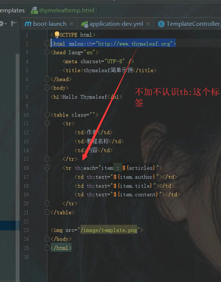Screen dimensions: 221x282
Task: Click the yellow lightbulb intention icon
Action: pyautogui.click(x=57, y=34)
